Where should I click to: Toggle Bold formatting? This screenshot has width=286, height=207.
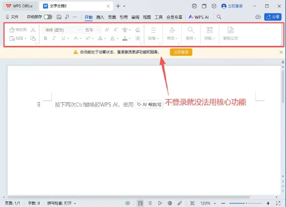click(x=46, y=38)
